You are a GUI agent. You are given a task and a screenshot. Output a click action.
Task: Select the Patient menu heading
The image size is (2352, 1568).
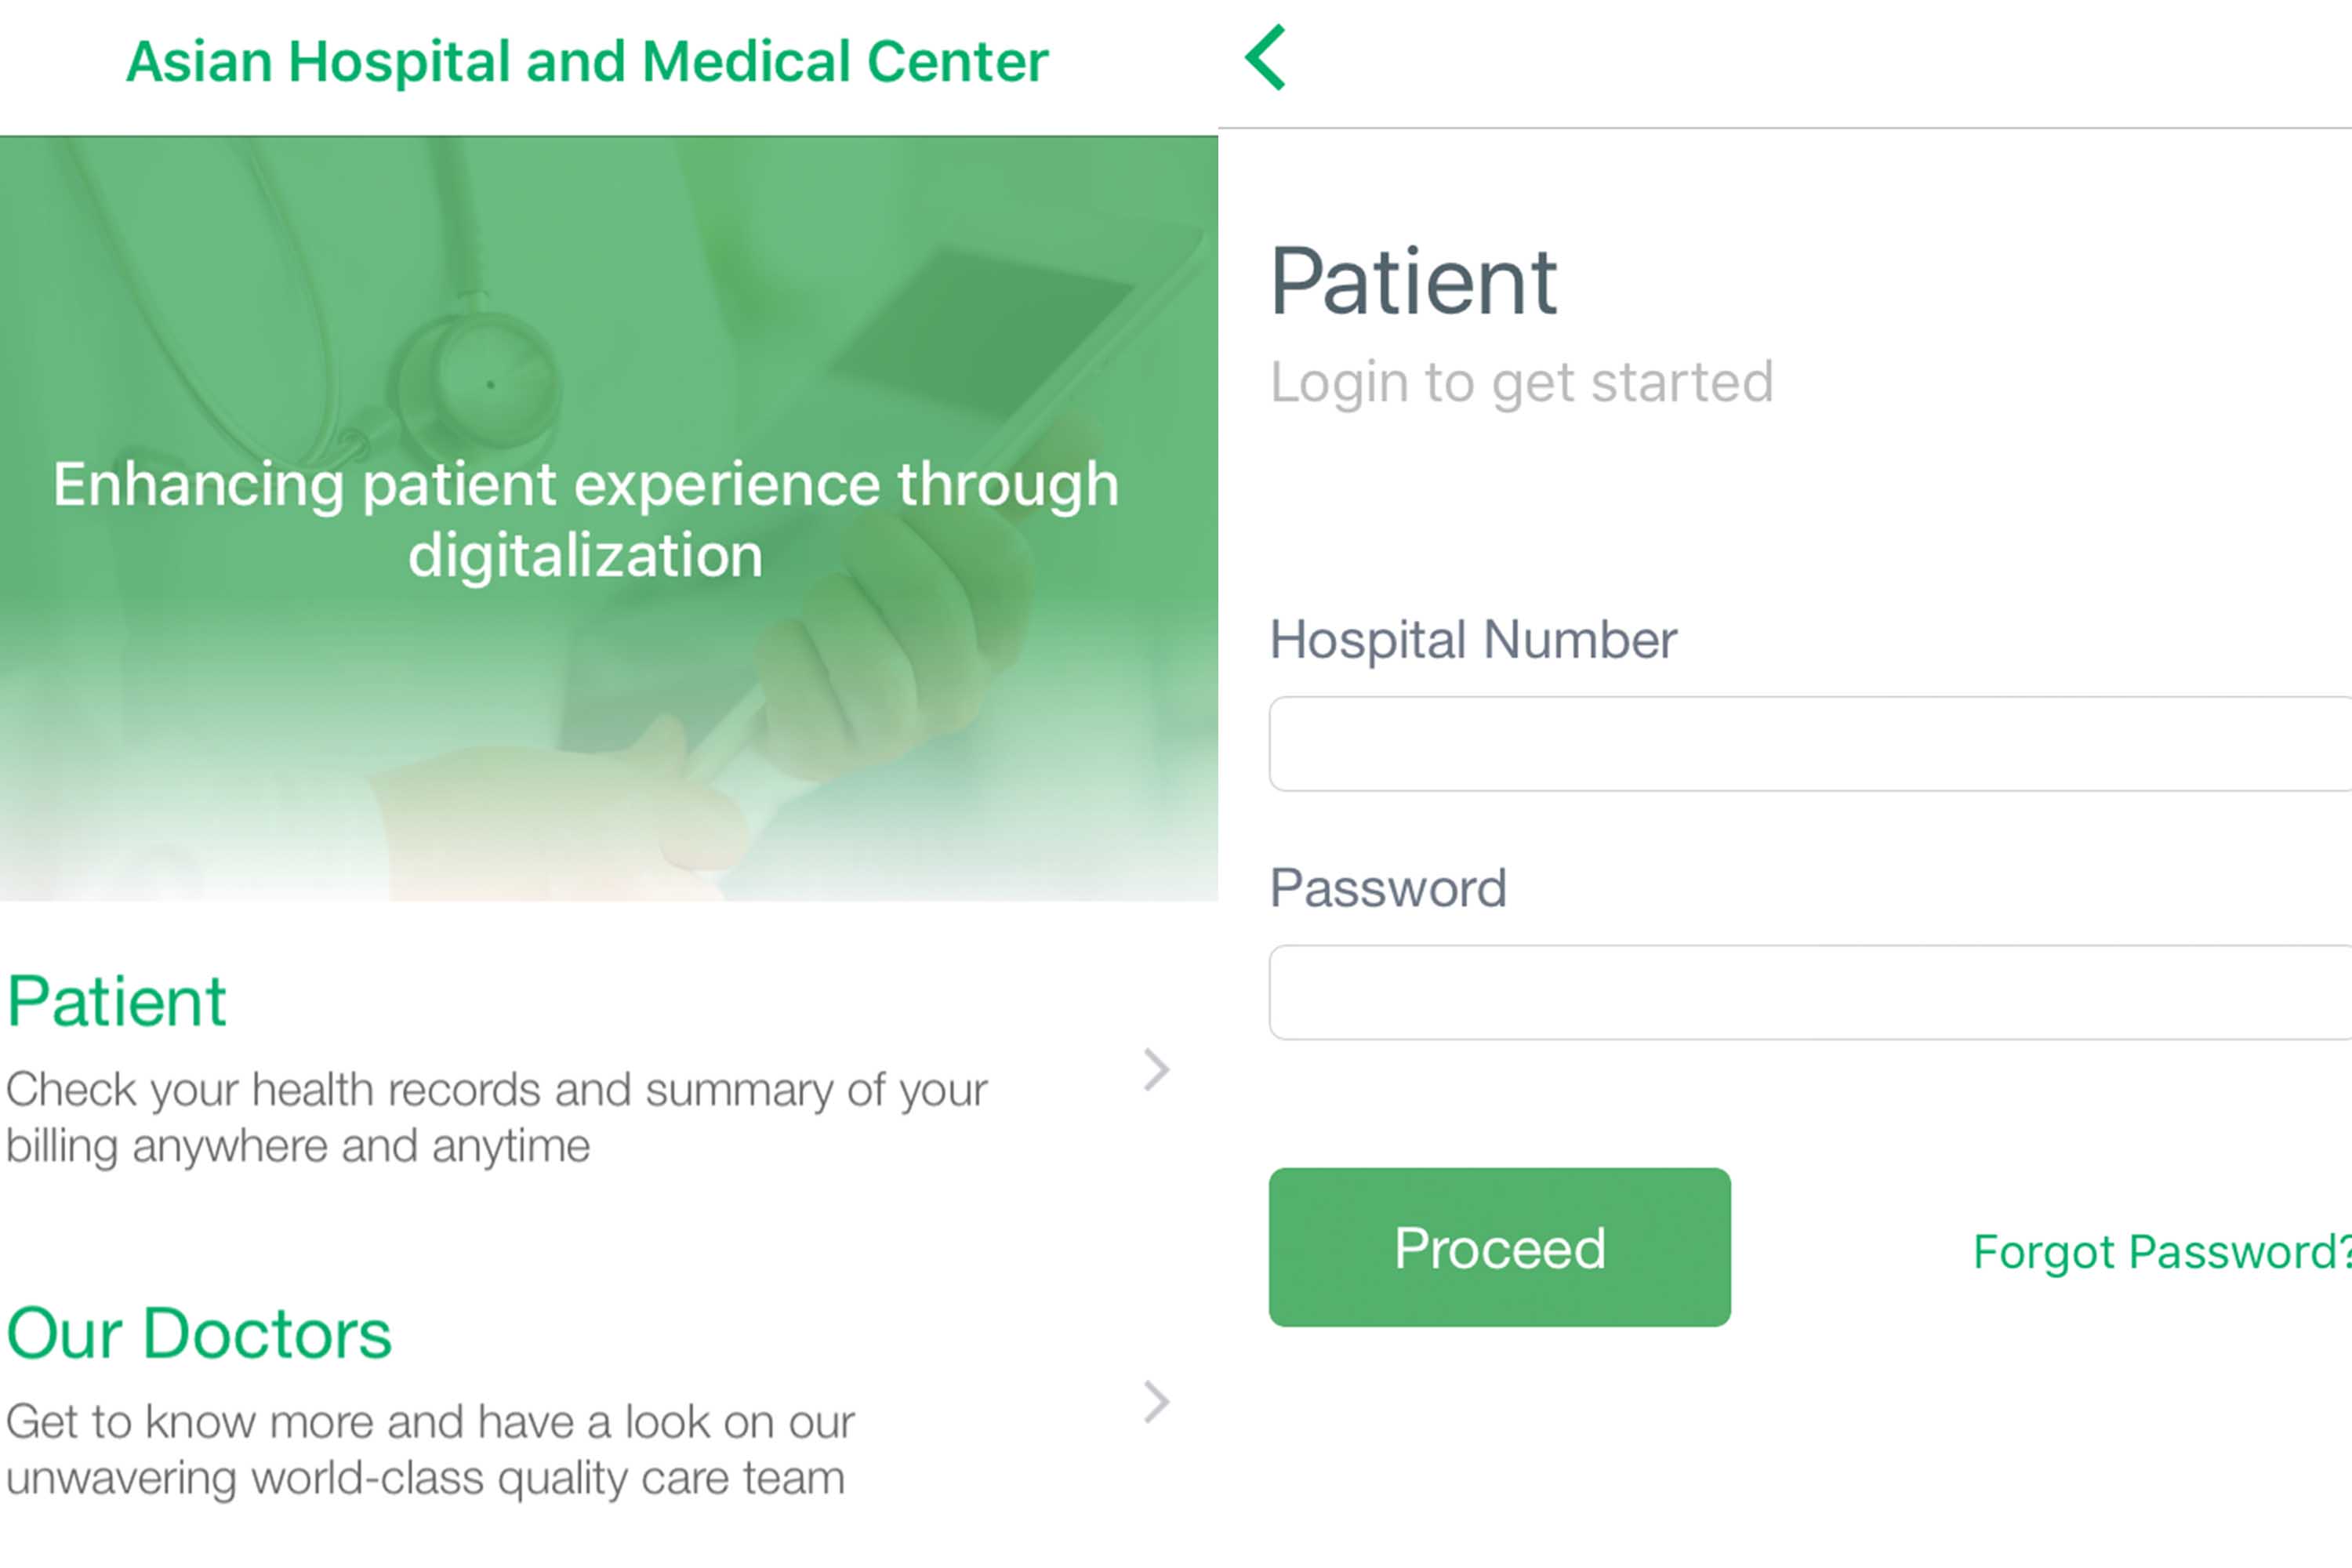point(117,1001)
